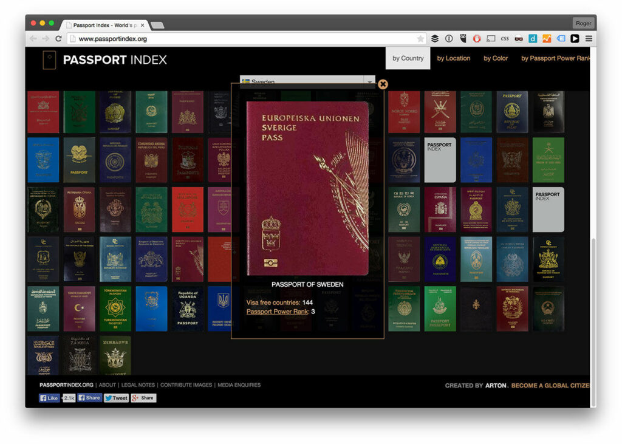The width and height of the screenshot is (622, 444).
Task: Open the Cast screen extension icon
Action: click(x=491, y=38)
